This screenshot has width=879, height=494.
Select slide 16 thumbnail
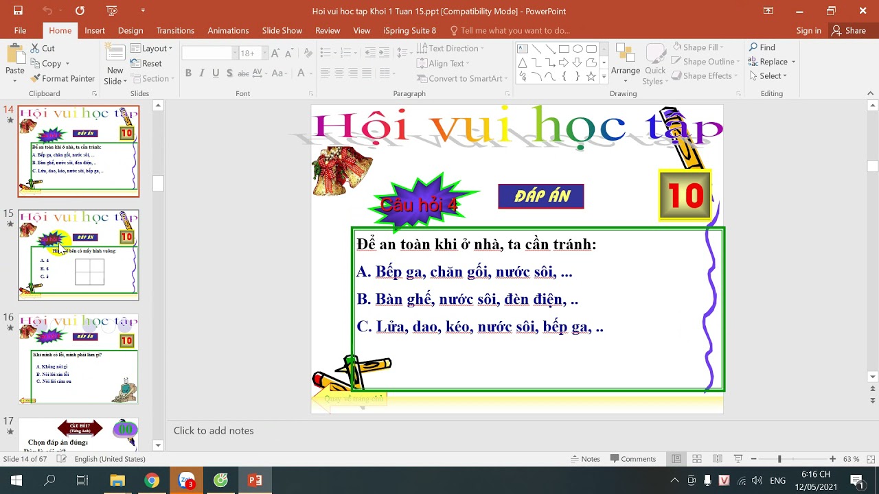(78, 359)
